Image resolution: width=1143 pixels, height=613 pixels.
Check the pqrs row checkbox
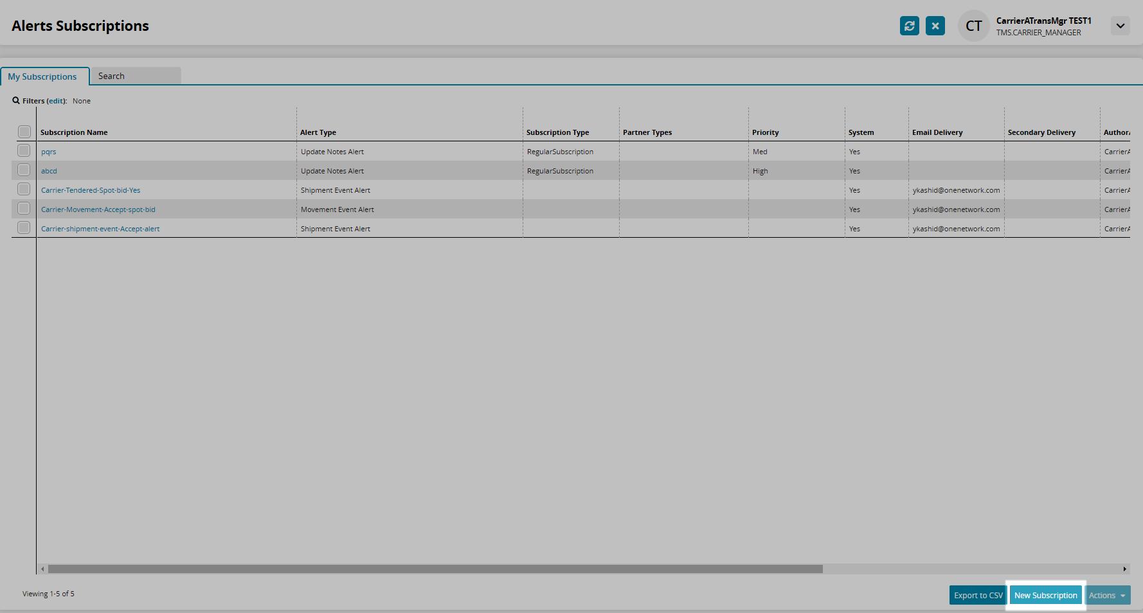[x=24, y=150]
